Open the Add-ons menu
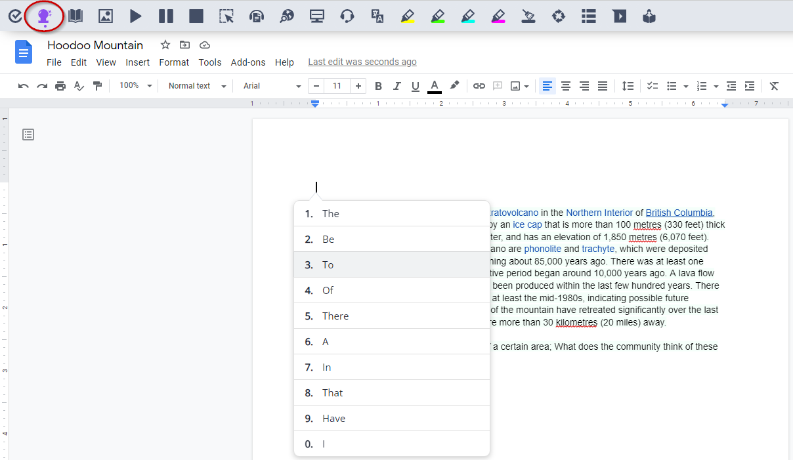 (247, 62)
